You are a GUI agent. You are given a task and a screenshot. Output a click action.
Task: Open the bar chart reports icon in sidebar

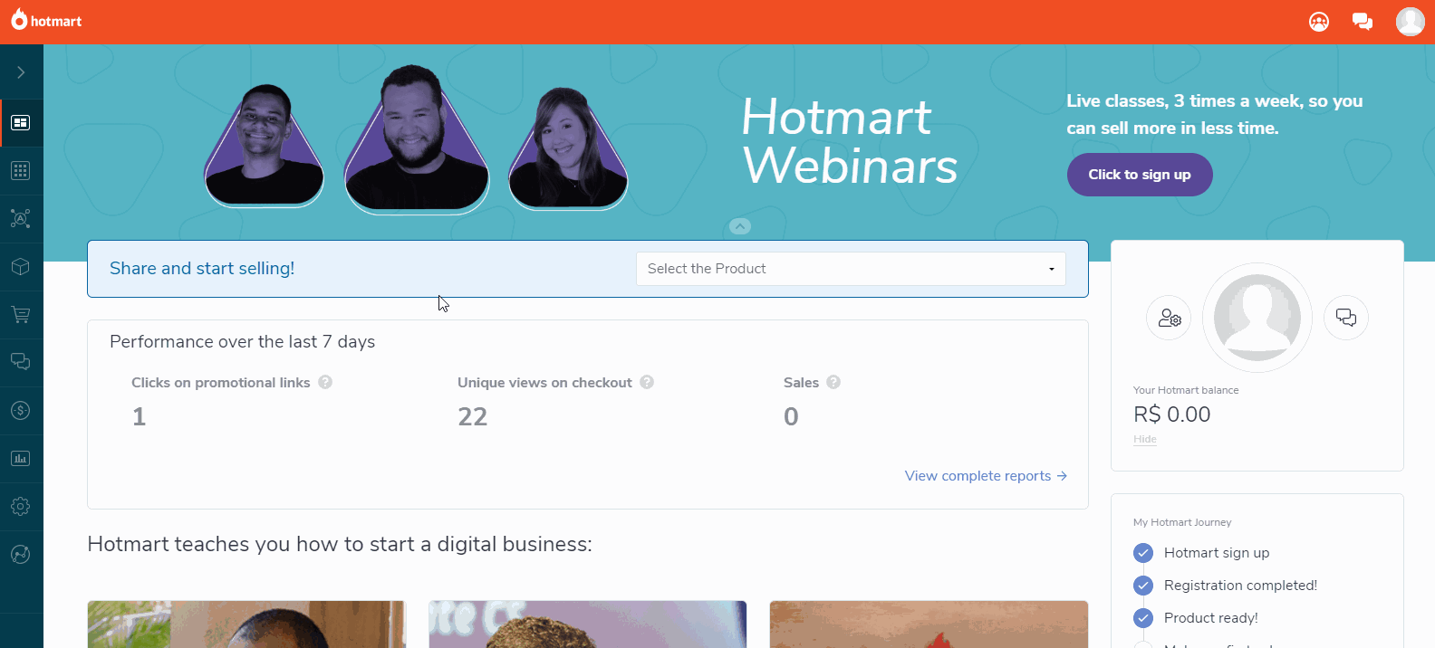tap(21, 459)
